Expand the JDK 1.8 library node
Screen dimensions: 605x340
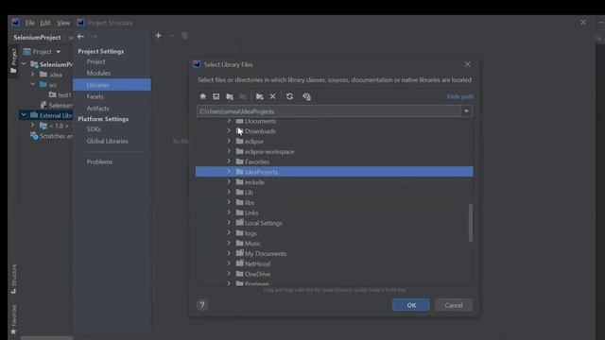tap(33, 126)
